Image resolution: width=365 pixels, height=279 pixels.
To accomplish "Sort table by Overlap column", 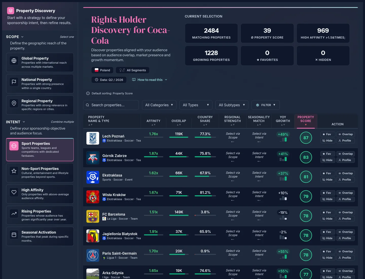I will 179,122.
